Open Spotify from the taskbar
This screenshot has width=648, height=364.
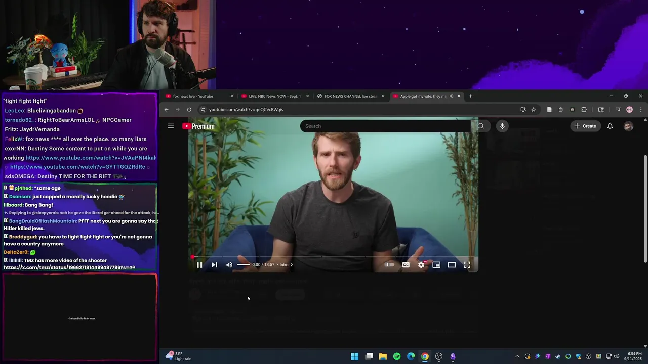coord(397,356)
